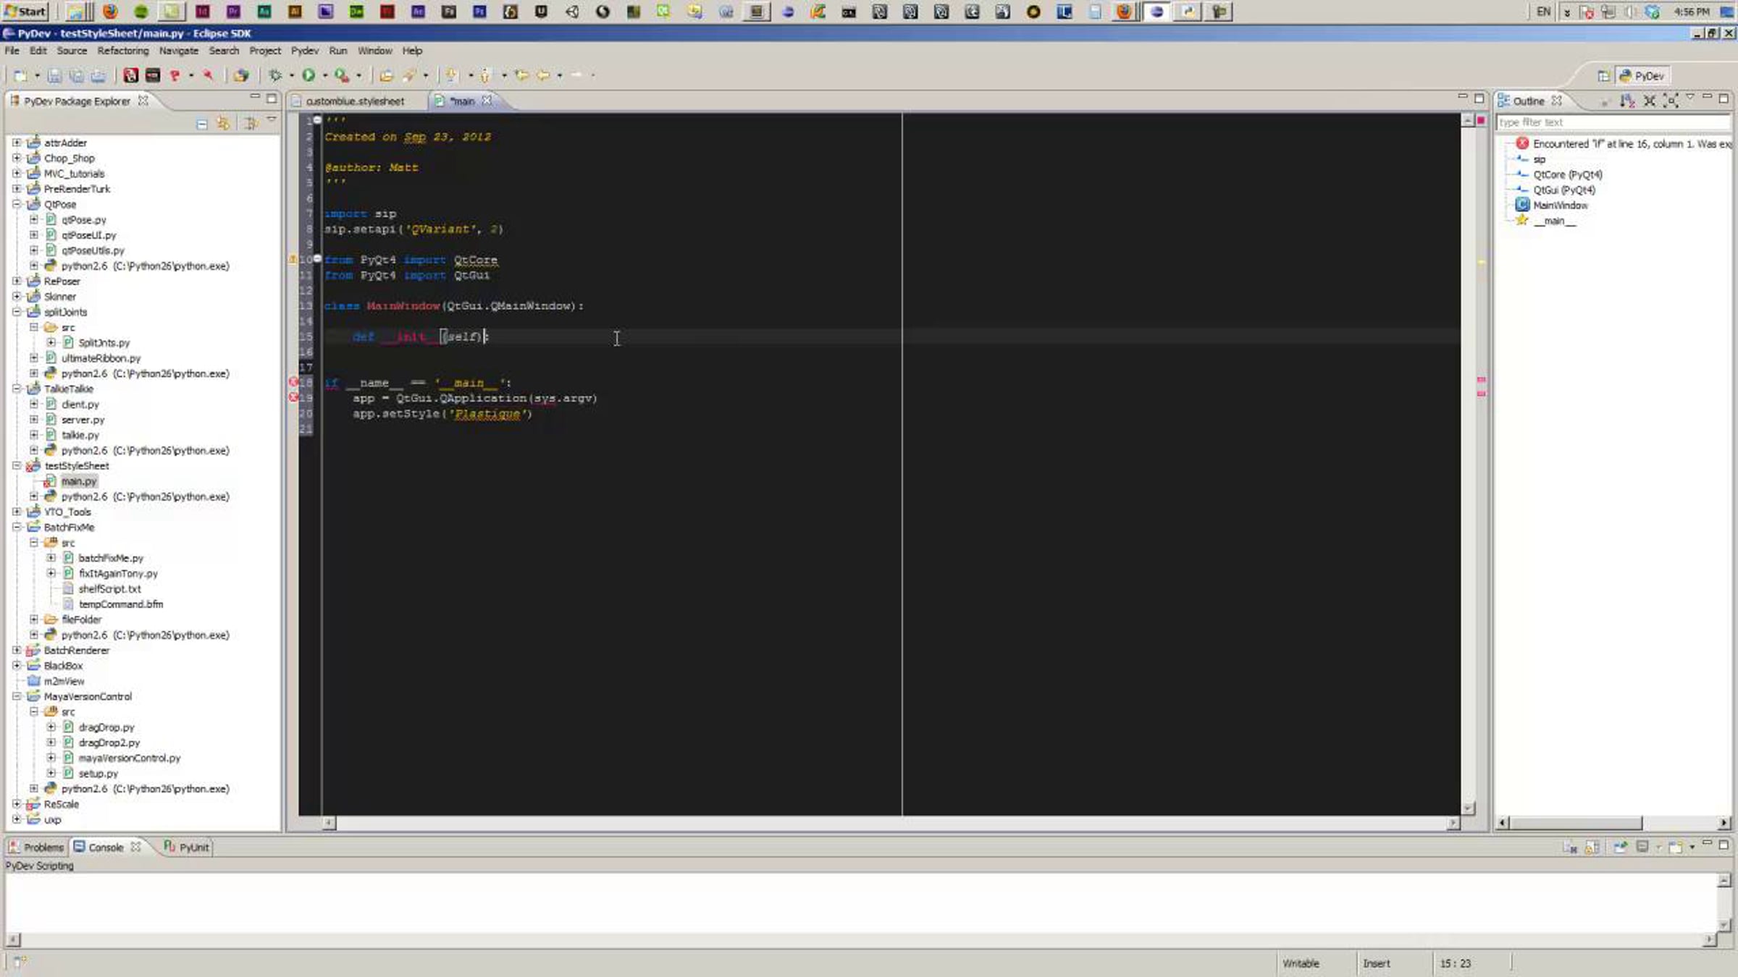Expand the attrAdder project node
Image resolution: width=1738 pixels, height=977 pixels.
16,143
